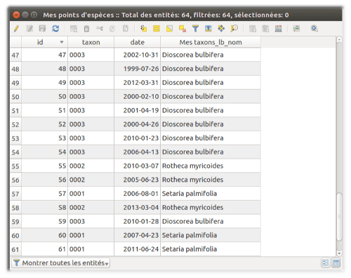The image size is (351, 278).
Task: Open Select features using an expression
Action: click(143, 29)
